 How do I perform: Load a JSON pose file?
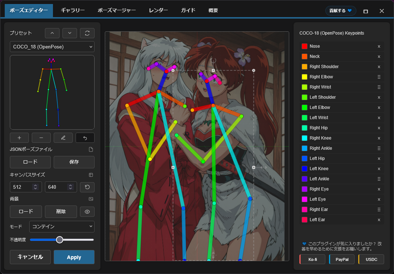(x=30, y=162)
